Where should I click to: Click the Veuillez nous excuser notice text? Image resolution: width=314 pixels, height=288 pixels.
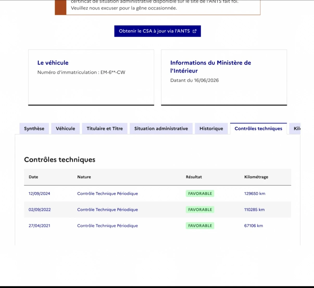(124, 8)
